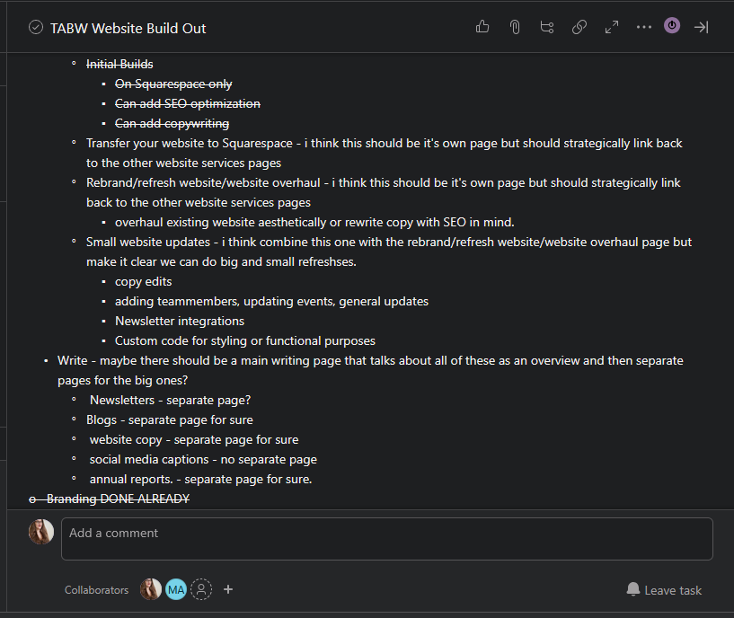This screenshot has height=618, width=734.
Task: Copy task link with chain icon
Action: 579,27
